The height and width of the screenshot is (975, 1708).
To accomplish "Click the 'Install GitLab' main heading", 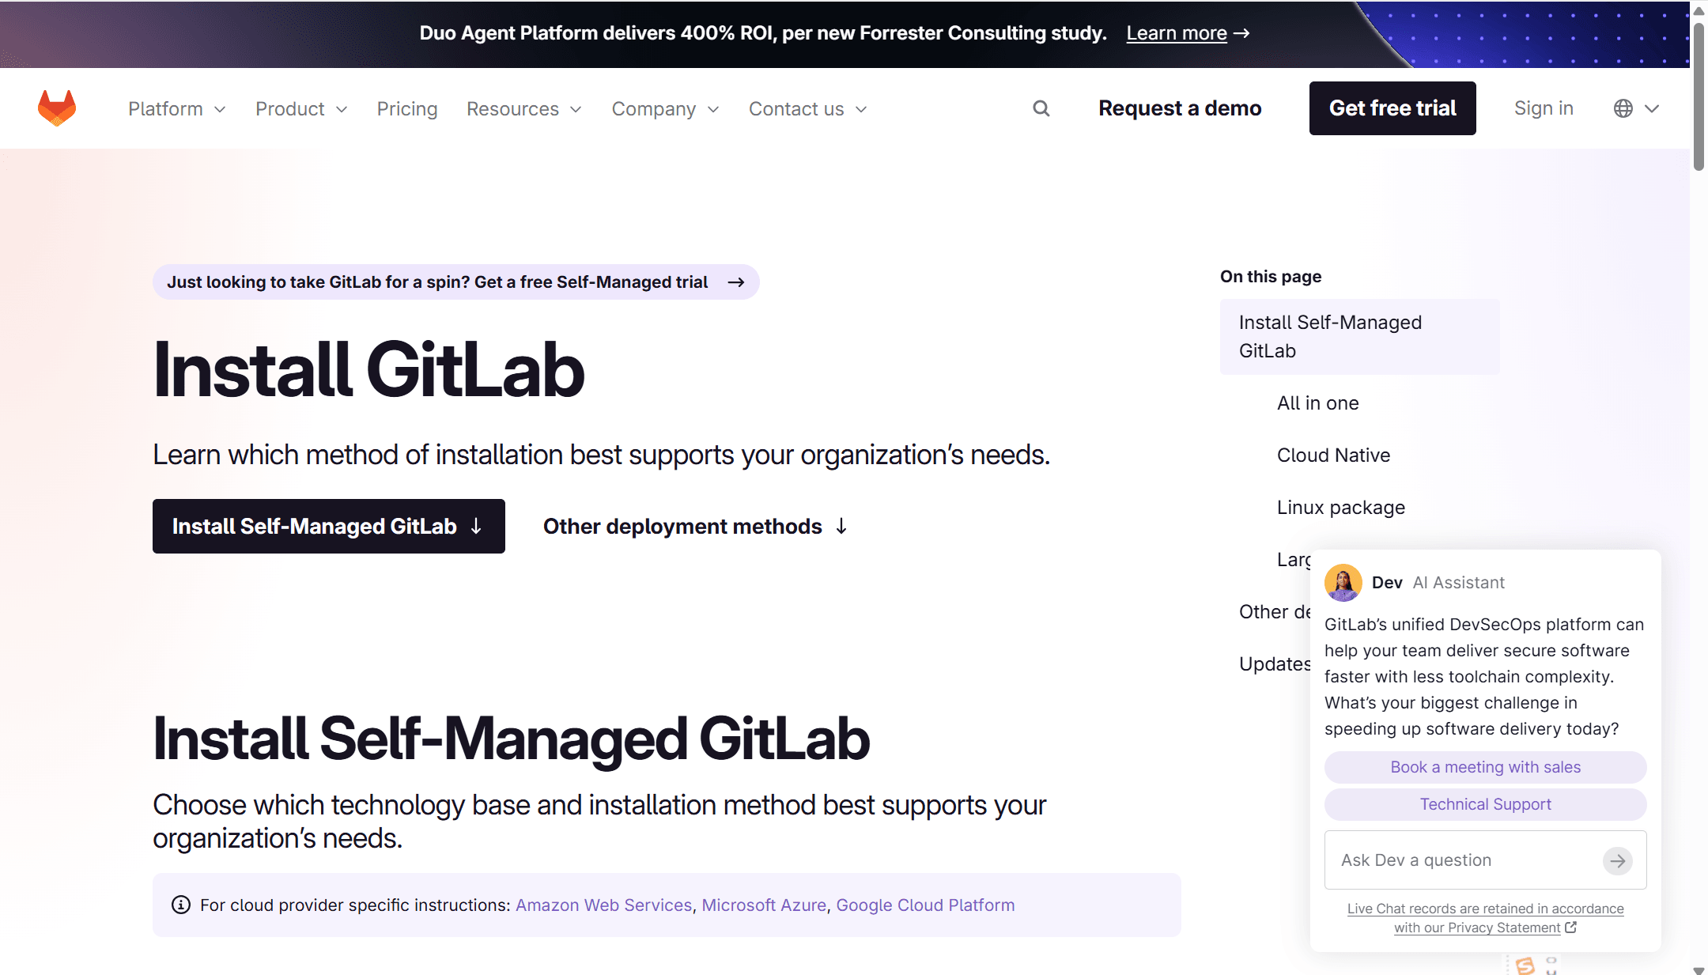I will [x=368, y=370].
